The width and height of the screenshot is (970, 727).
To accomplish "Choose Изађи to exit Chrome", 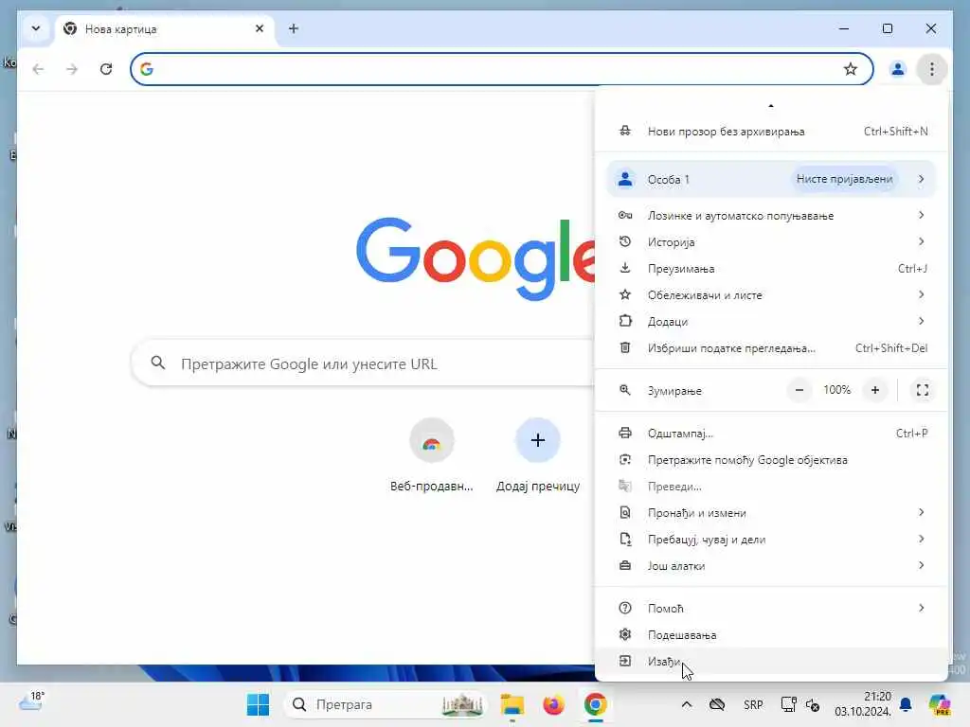I will [771, 662].
